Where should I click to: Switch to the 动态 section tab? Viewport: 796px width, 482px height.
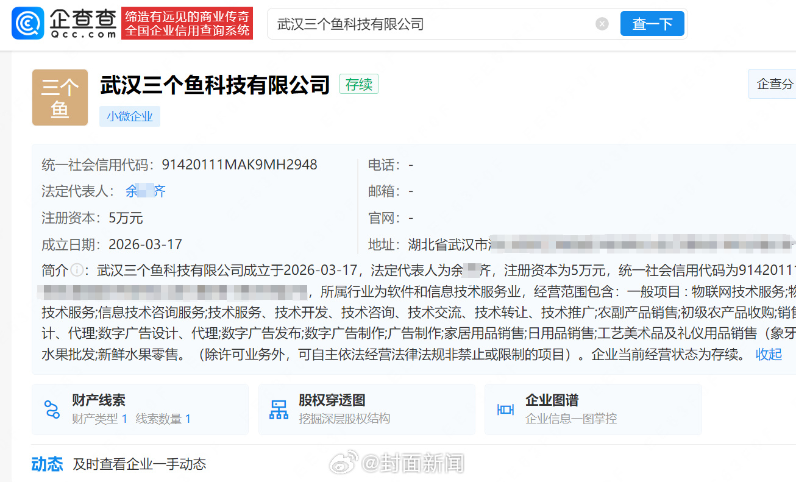pos(47,464)
